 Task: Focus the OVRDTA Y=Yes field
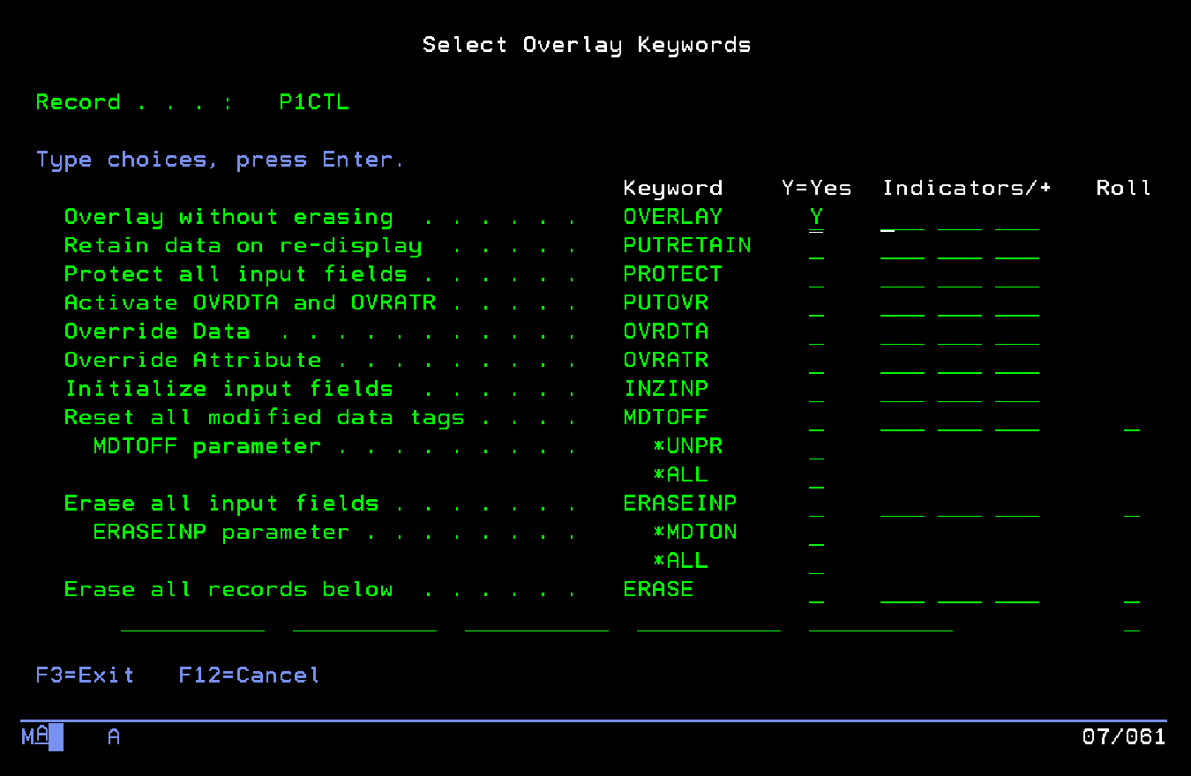pos(816,332)
